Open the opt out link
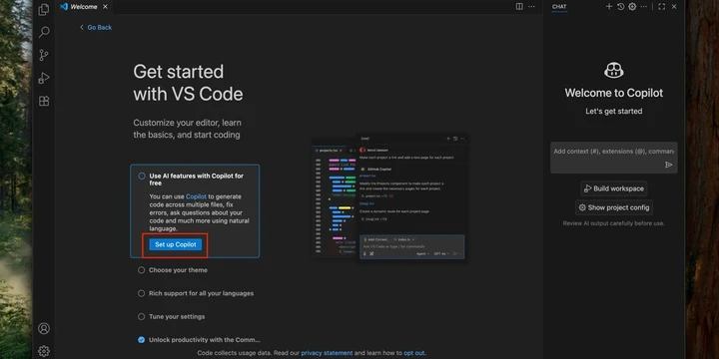The width and height of the screenshot is (719, 359). (414, 353)
